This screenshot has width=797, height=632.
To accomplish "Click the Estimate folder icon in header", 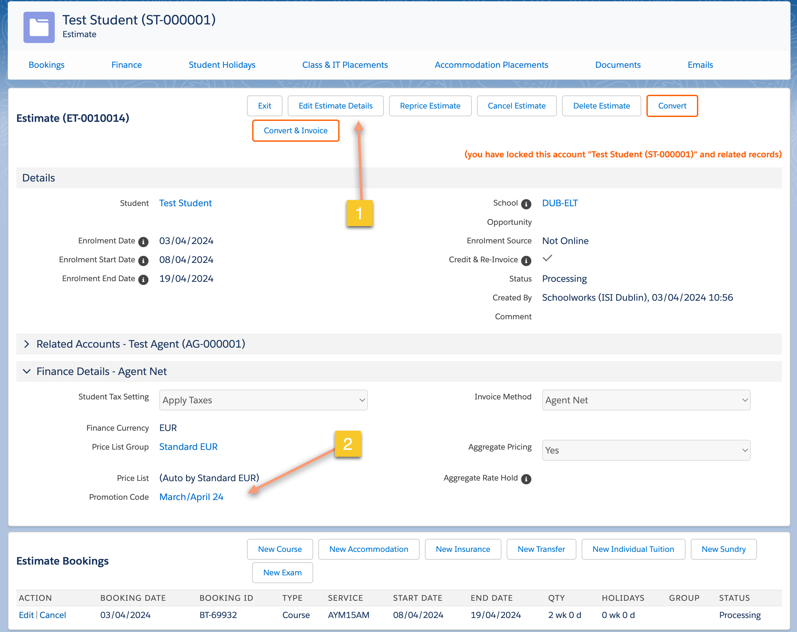I will coord(39,27).
